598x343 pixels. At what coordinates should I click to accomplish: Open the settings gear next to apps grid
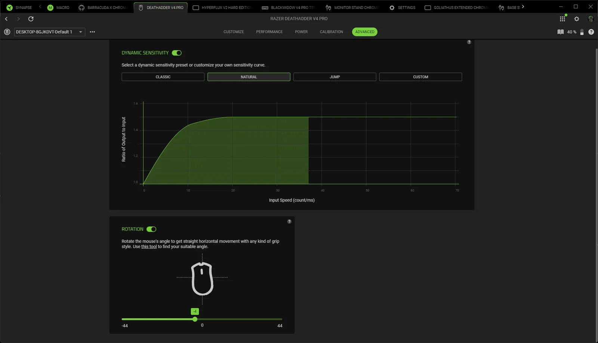pos(577,19)
